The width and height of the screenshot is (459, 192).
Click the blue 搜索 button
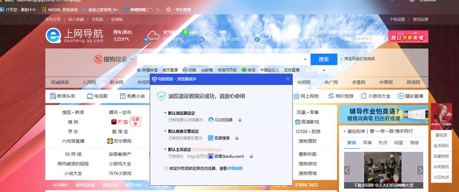(324, 59)
